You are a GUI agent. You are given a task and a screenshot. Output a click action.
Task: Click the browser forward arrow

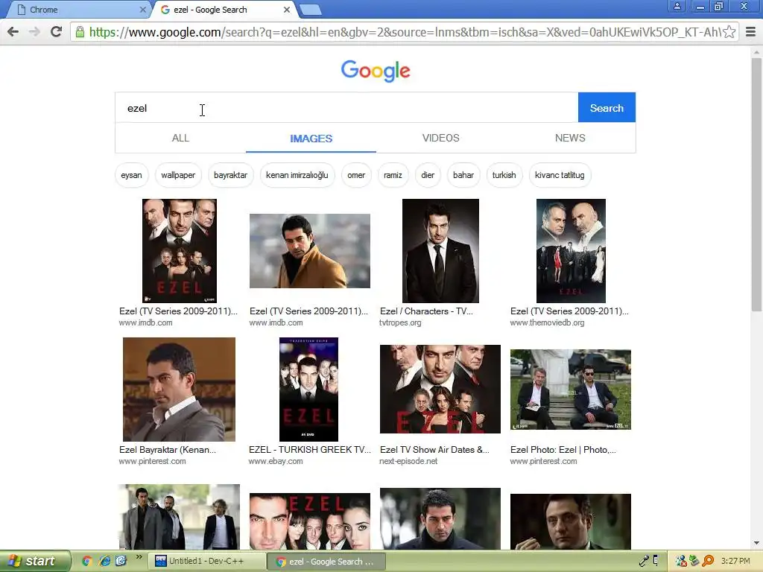pos(34,32)
